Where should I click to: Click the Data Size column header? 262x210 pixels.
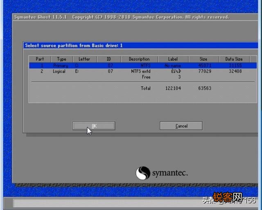click(234, 59)
